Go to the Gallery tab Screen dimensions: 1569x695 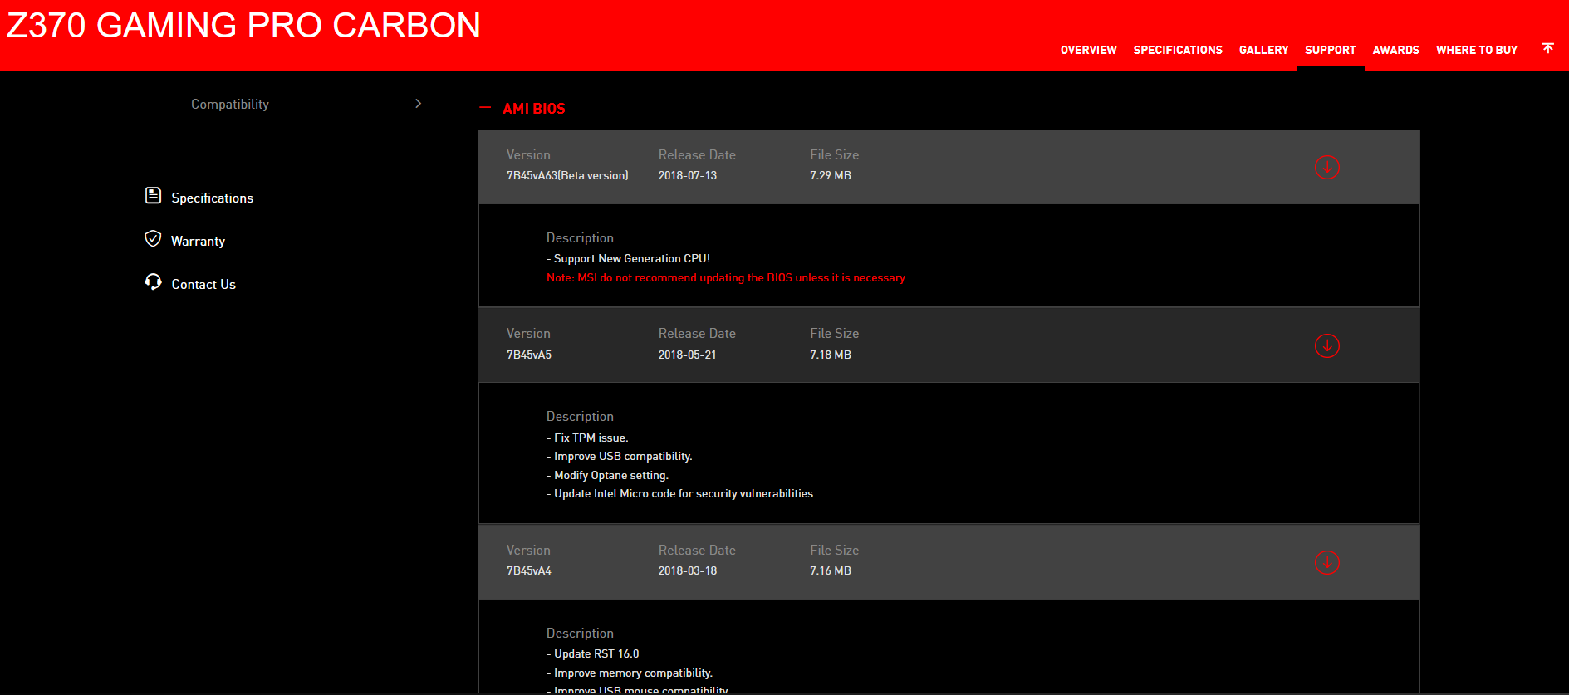click(x=1263, y=50)
